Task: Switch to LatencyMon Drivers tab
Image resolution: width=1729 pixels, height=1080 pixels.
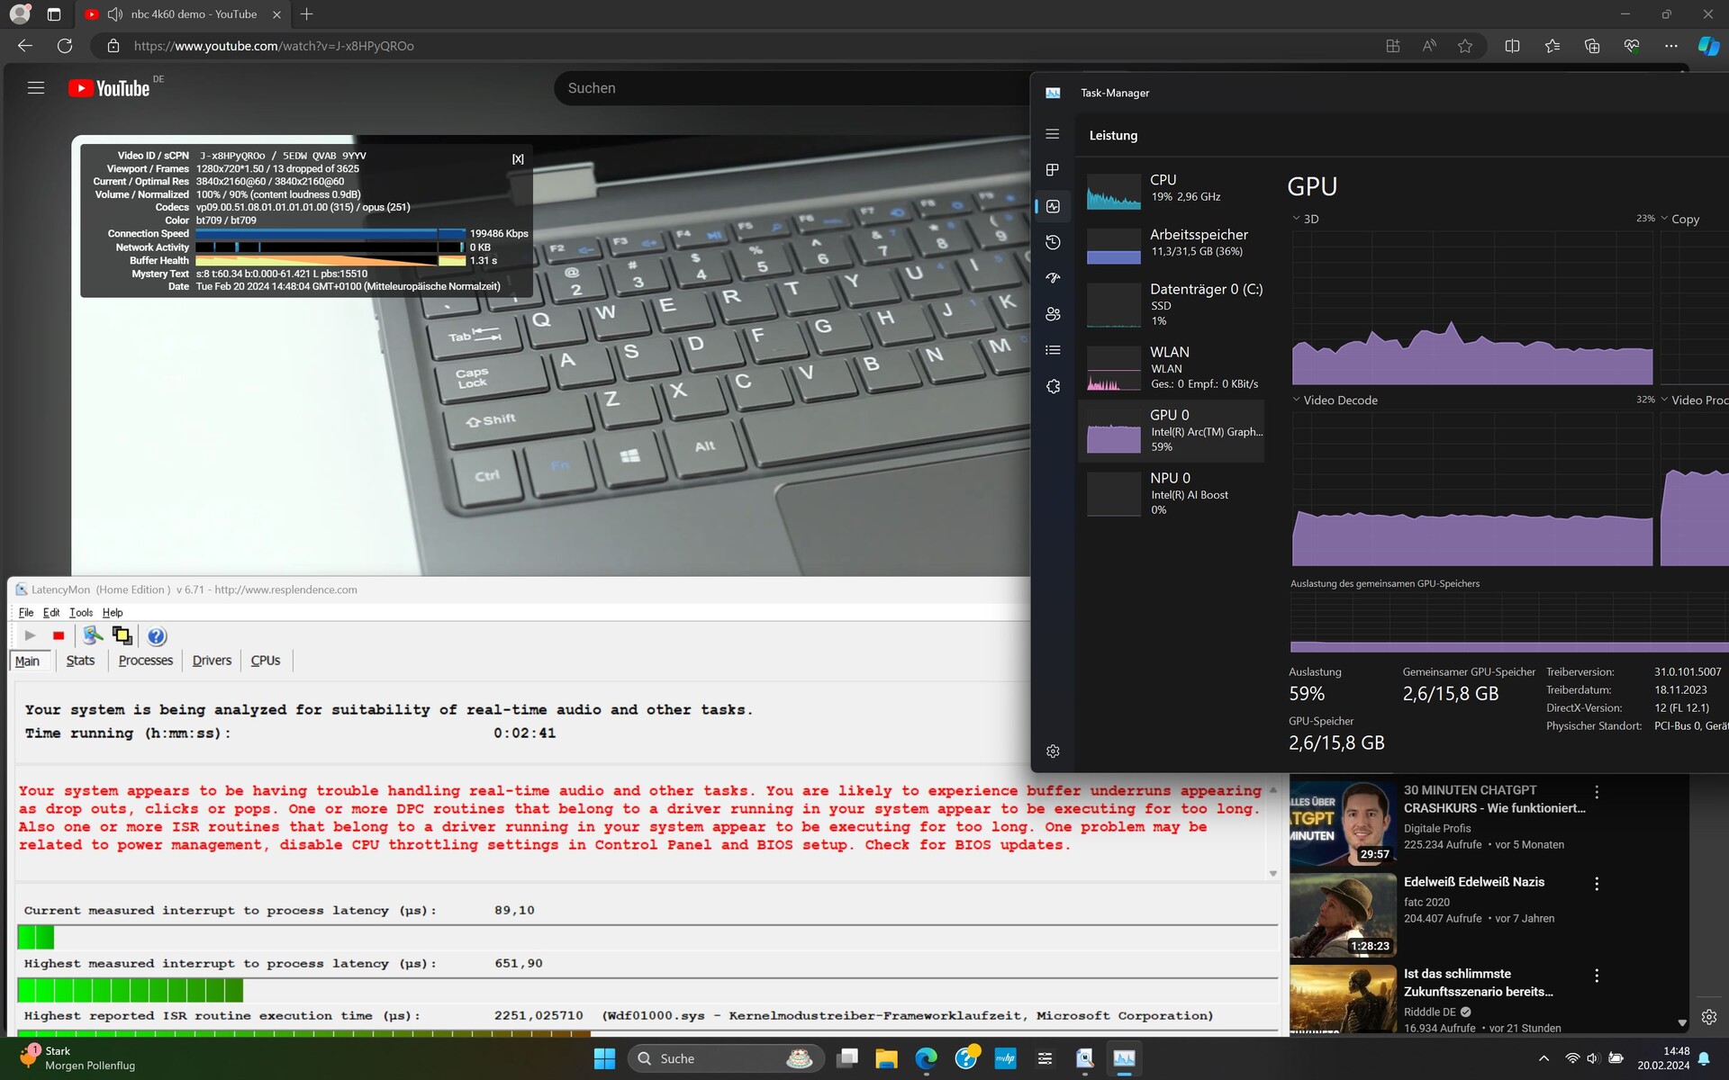Action: click(x=212, y=661)
